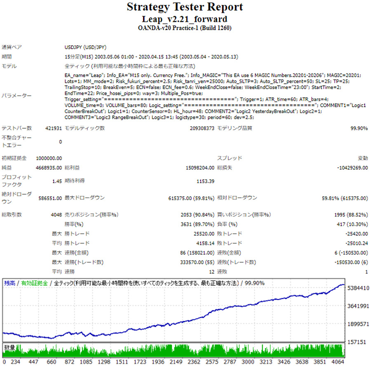Click the net profit value 4668935.00
This screenshot has width=371, height=369.
49,168
